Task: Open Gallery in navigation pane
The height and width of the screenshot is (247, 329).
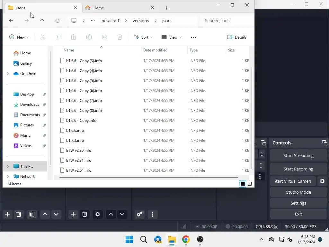Action: 26,63
